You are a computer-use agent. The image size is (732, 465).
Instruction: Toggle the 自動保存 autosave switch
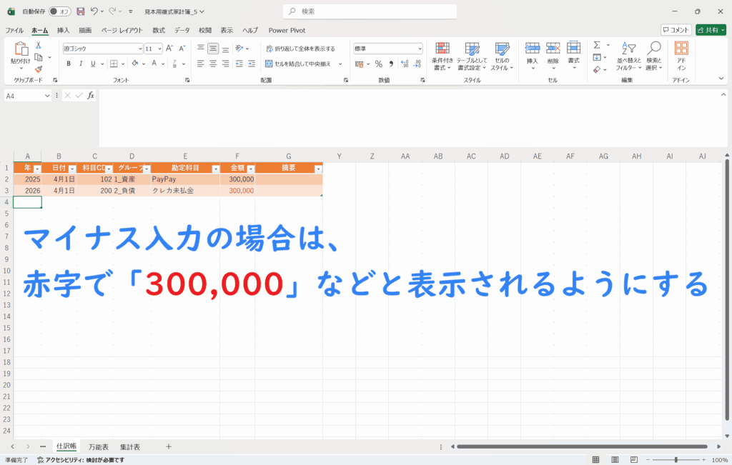59,11
